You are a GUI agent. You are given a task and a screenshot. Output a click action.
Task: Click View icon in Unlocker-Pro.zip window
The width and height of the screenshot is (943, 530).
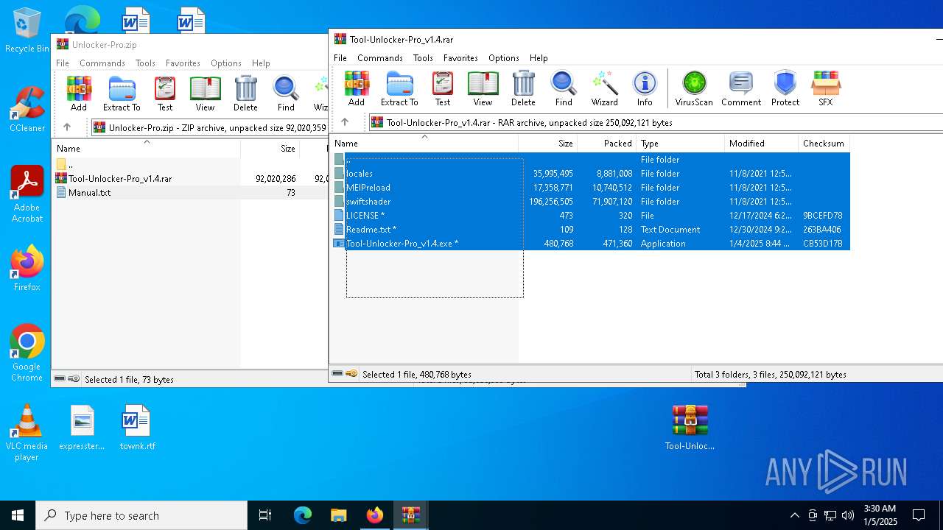coord(205,94)
